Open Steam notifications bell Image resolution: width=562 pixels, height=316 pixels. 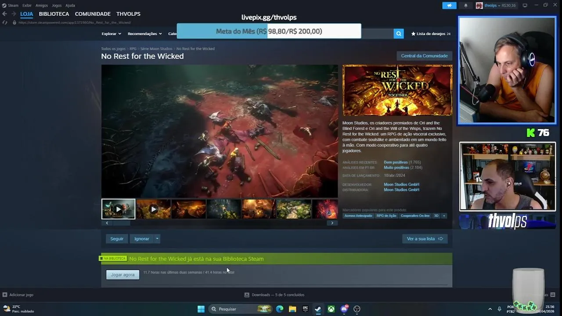(466, 5)
